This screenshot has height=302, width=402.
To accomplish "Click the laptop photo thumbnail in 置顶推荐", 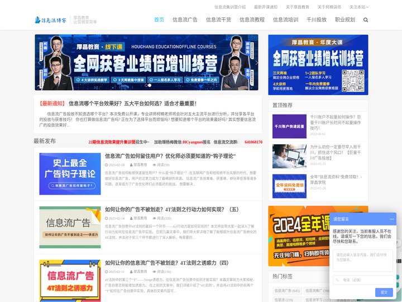I will click(x=289, y=156).
